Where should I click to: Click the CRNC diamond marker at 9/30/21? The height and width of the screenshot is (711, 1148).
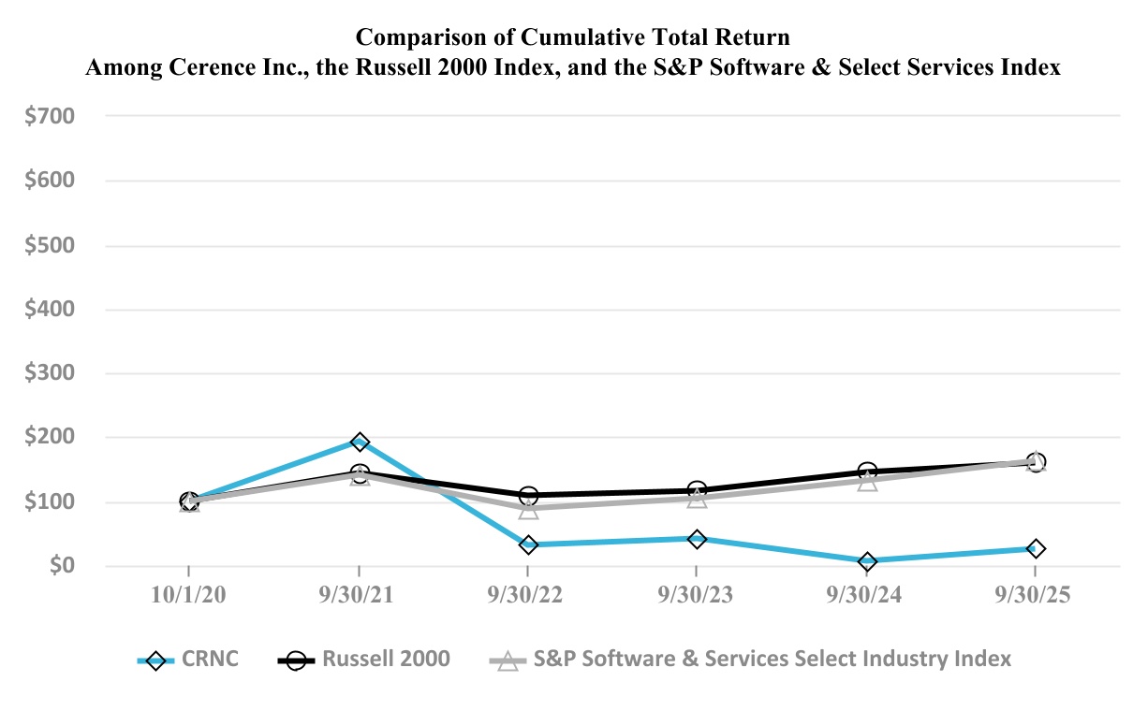(x=359, y=442)
